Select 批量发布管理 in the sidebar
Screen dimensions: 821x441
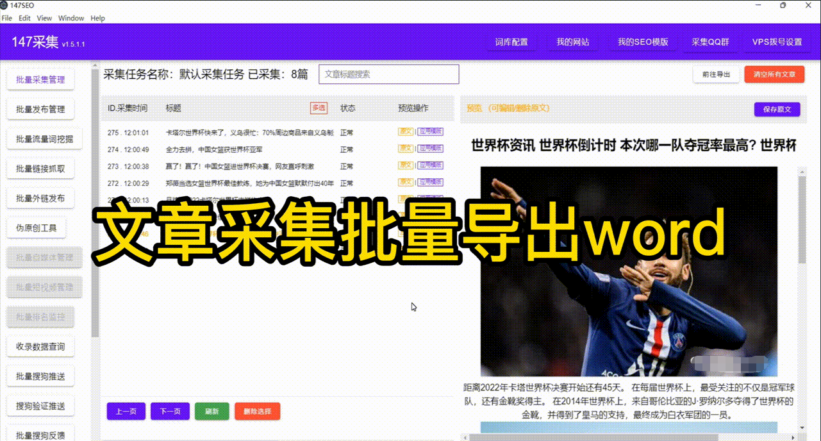tap(40, 110)
